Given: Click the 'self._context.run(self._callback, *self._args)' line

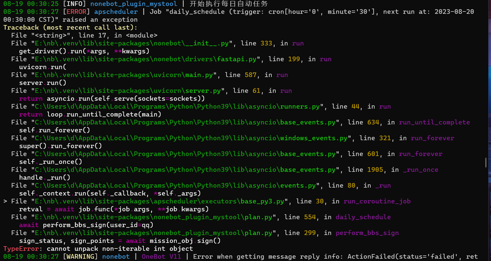Looking at the screenshot, I should pyautogui.click(x=110, y=194).
